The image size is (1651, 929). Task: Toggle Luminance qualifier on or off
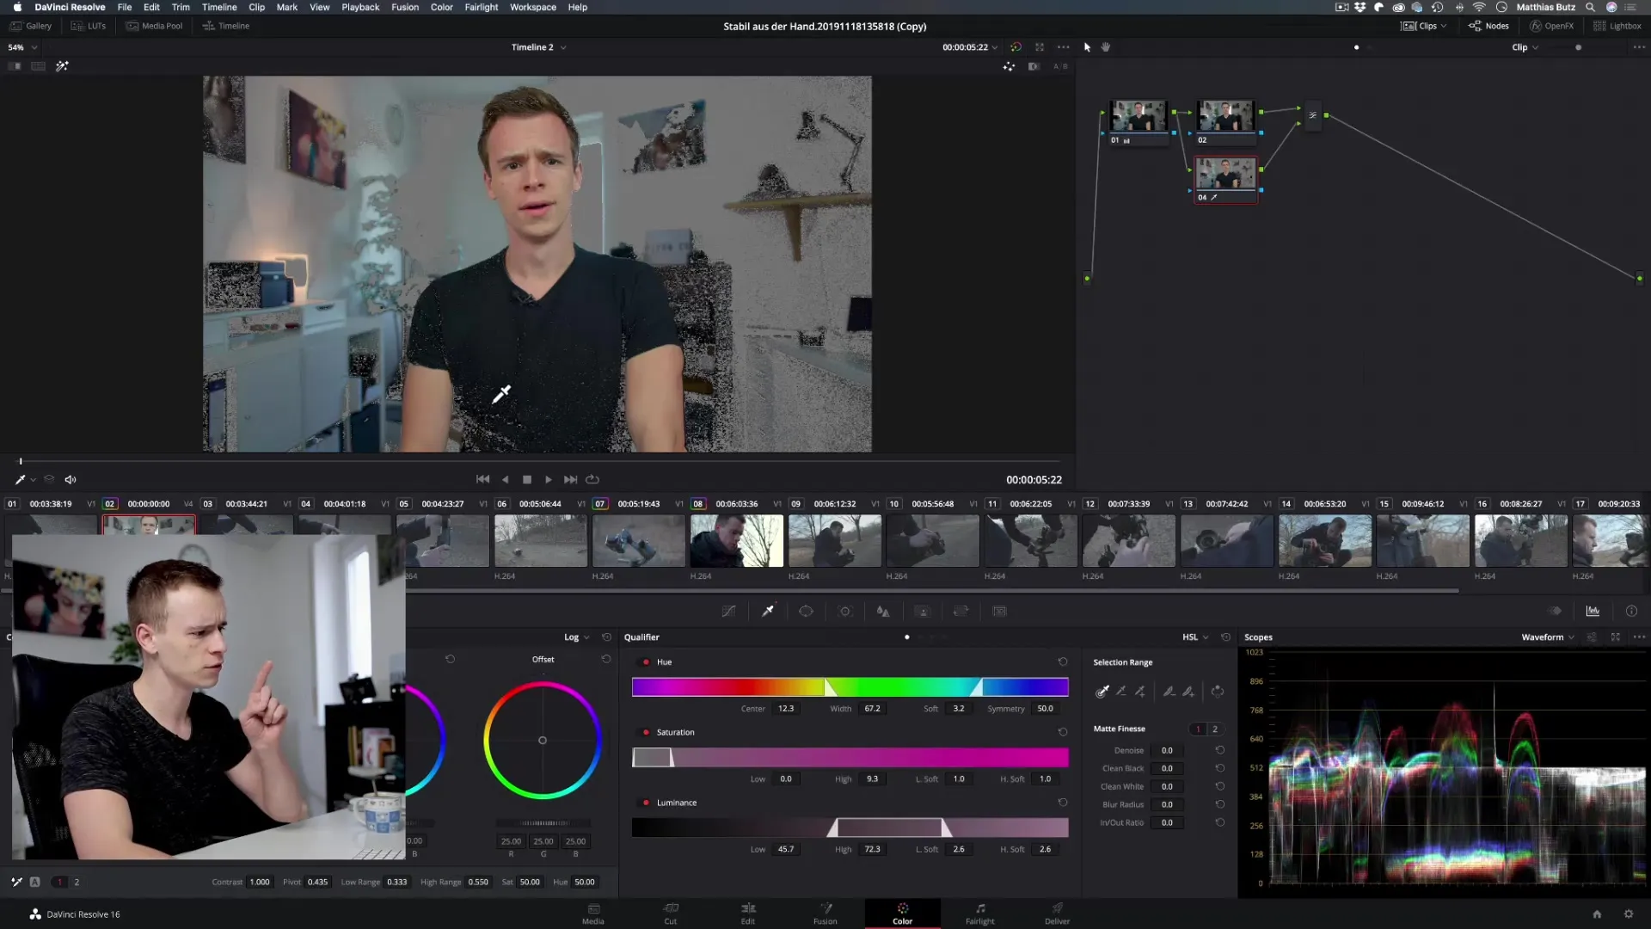pyautogui.click(x=646, y=803)
